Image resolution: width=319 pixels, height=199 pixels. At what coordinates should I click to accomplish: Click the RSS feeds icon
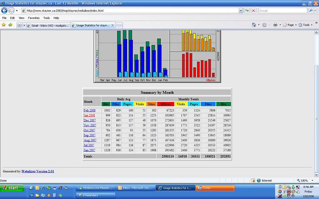[x=265, y=25]
